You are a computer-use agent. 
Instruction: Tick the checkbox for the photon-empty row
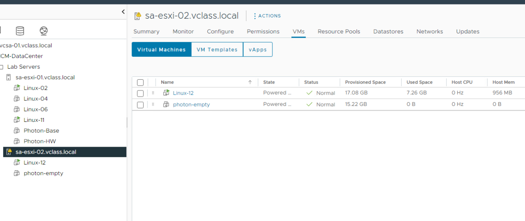tap(140, 105)
